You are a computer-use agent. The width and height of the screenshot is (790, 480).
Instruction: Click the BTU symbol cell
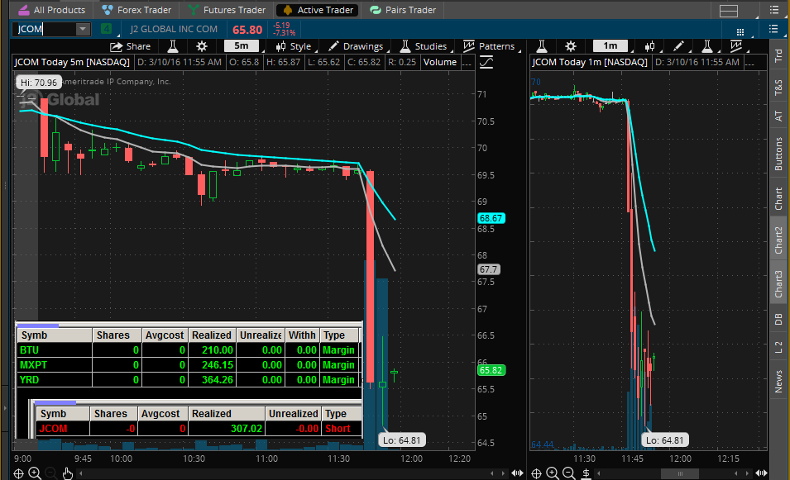click(55, 350)
